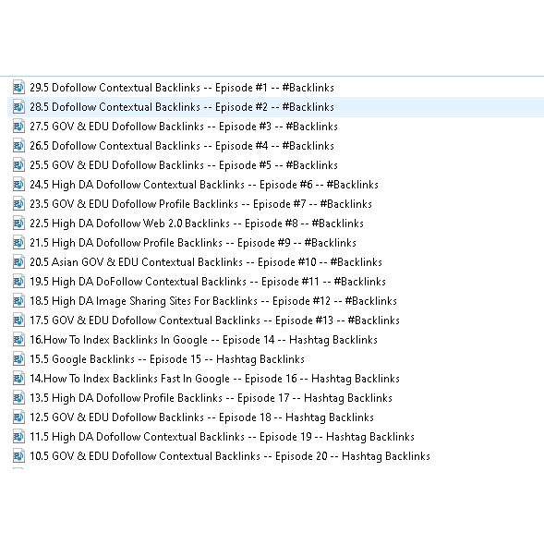Click the file icon of Episode 20 Hashtag Backlinks
This screenshot has height=544, width=544.
coord(18,456)
